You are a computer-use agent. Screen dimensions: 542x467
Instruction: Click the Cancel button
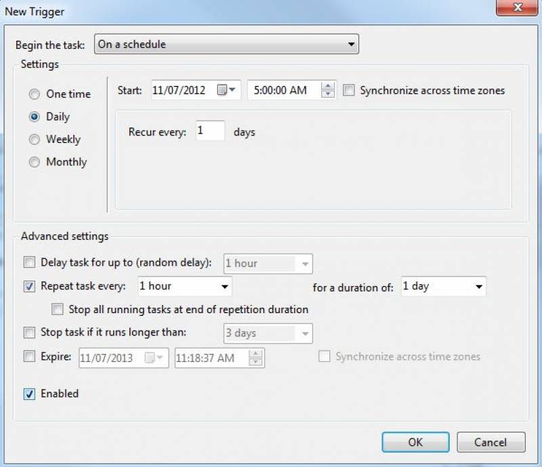[x=491, y=442]
